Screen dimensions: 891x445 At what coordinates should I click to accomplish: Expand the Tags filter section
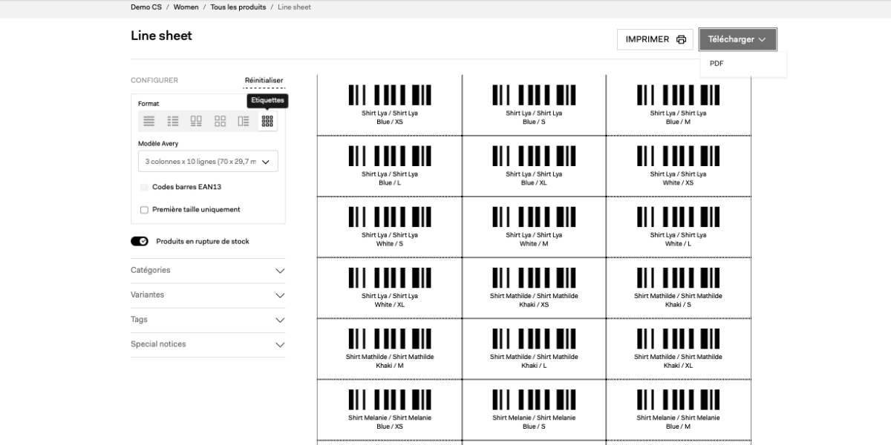(x=208, y=320)
